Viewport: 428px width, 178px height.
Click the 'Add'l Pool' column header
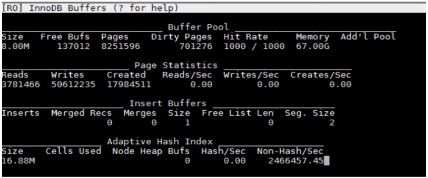368,37
